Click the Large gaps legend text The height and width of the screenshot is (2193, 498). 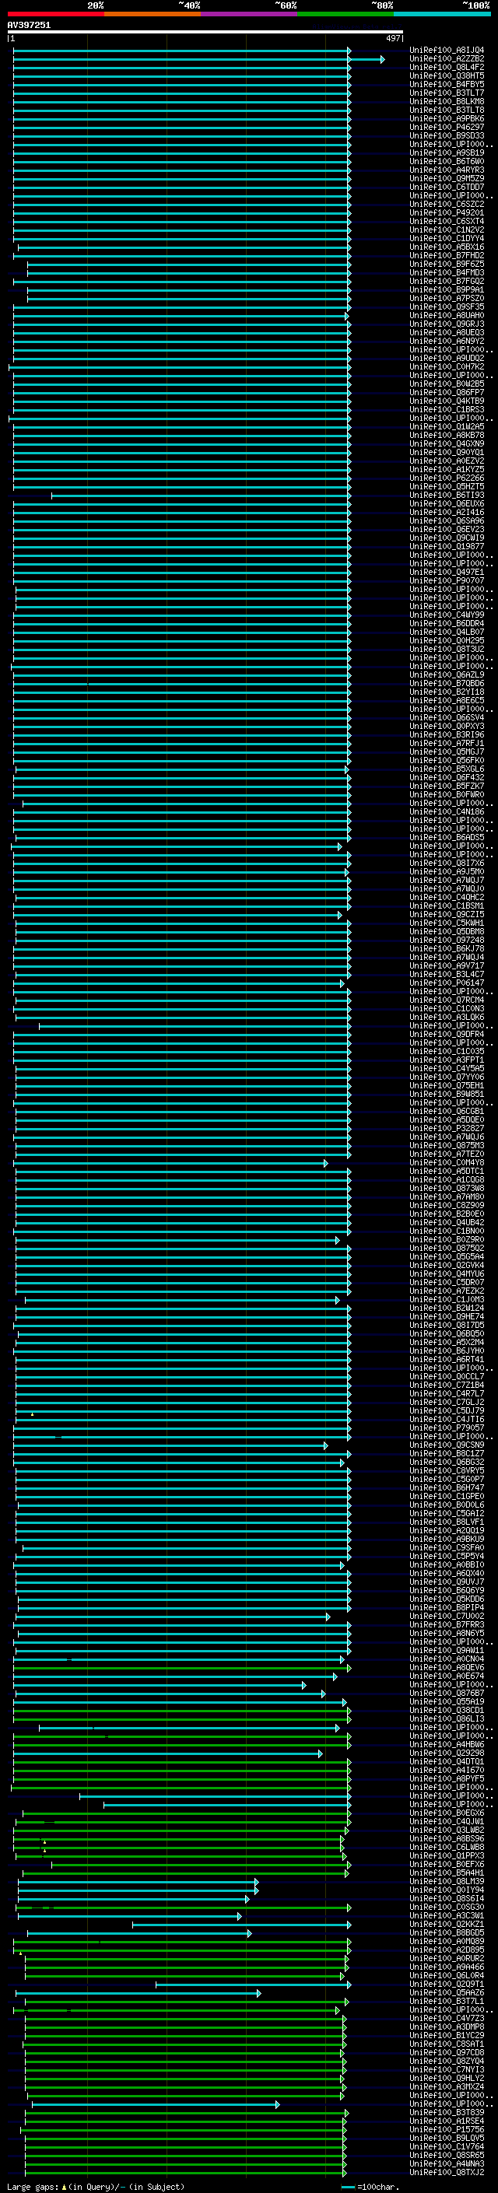click(x=96, y=2187)
